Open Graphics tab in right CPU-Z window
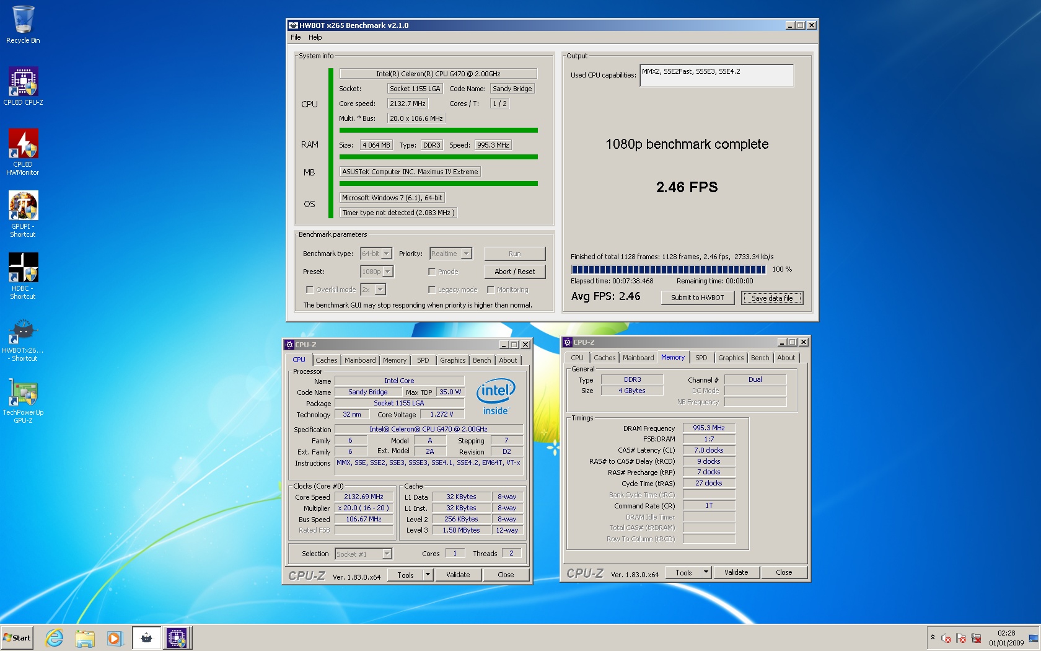This screenshot has width=1041, height=651. 731,358
